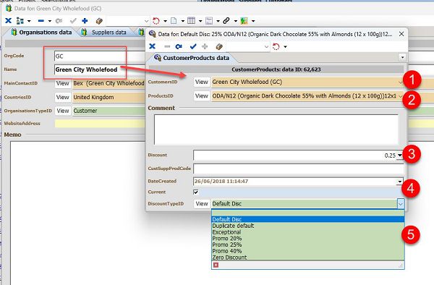
Task: Click the table columns icon in Organisations toolbar
Action: coord(191,21)
